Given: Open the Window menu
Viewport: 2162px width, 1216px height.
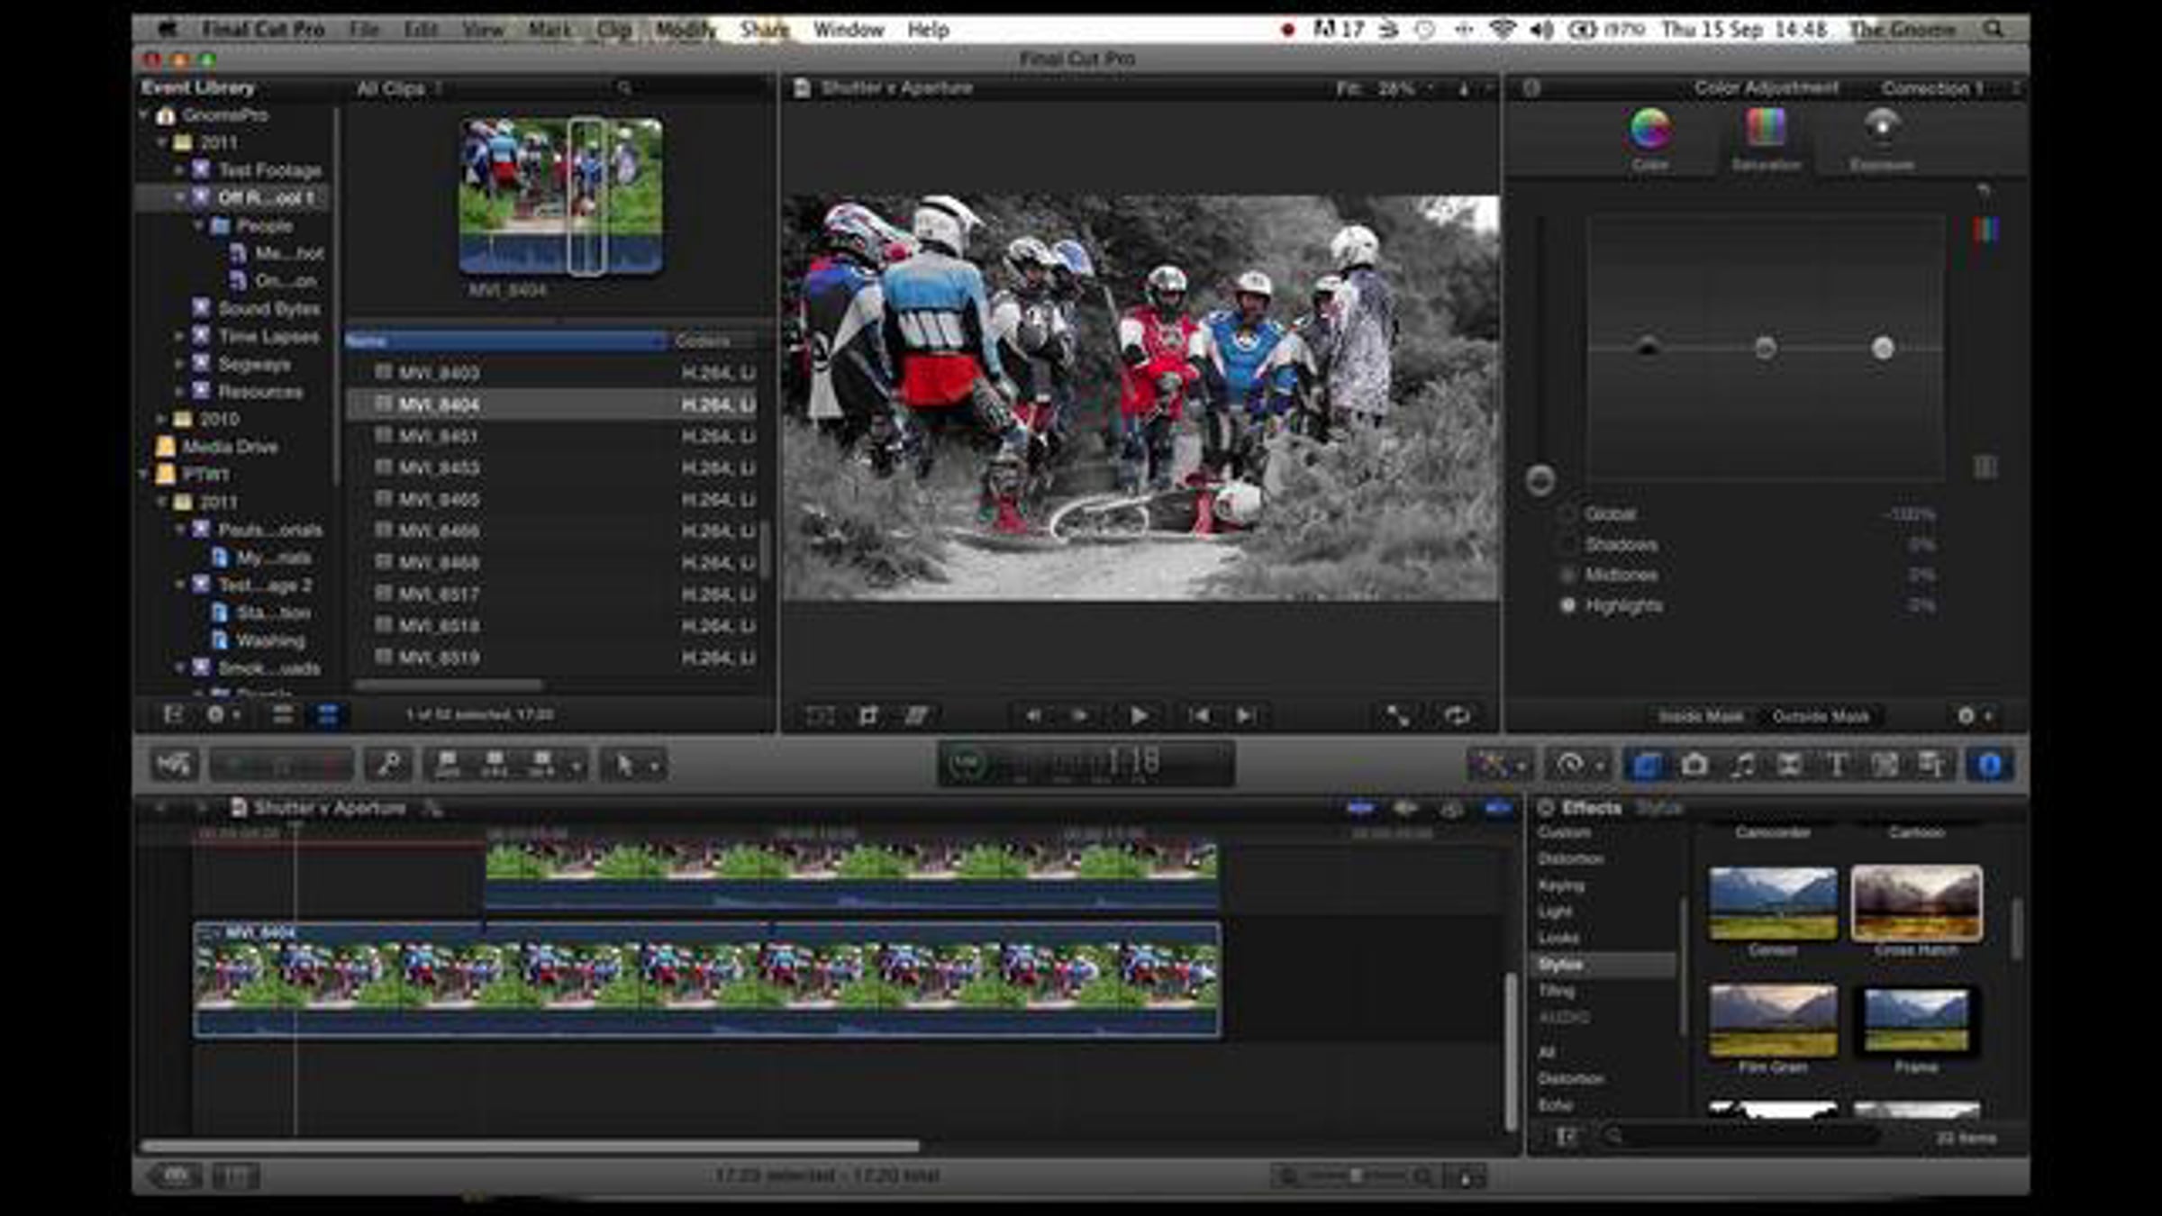Looking at the screenshot, I should click(849, 30).
